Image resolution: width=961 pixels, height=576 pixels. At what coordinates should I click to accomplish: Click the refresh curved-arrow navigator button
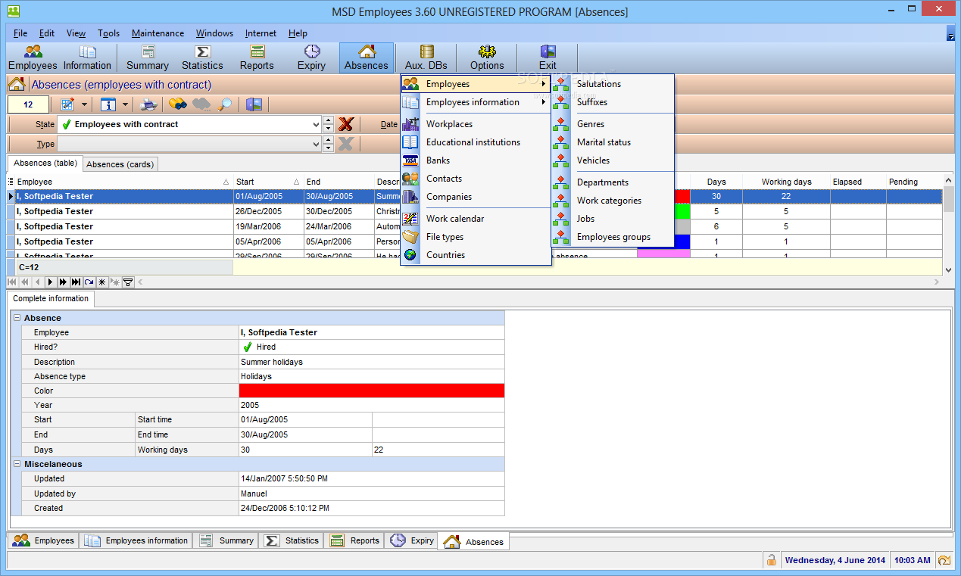(x=89, y=282)
